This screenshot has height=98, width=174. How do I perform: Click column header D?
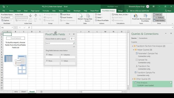point(32,32)
